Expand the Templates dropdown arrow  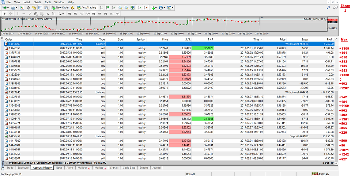pyautogui.click(x=172, y=8)
